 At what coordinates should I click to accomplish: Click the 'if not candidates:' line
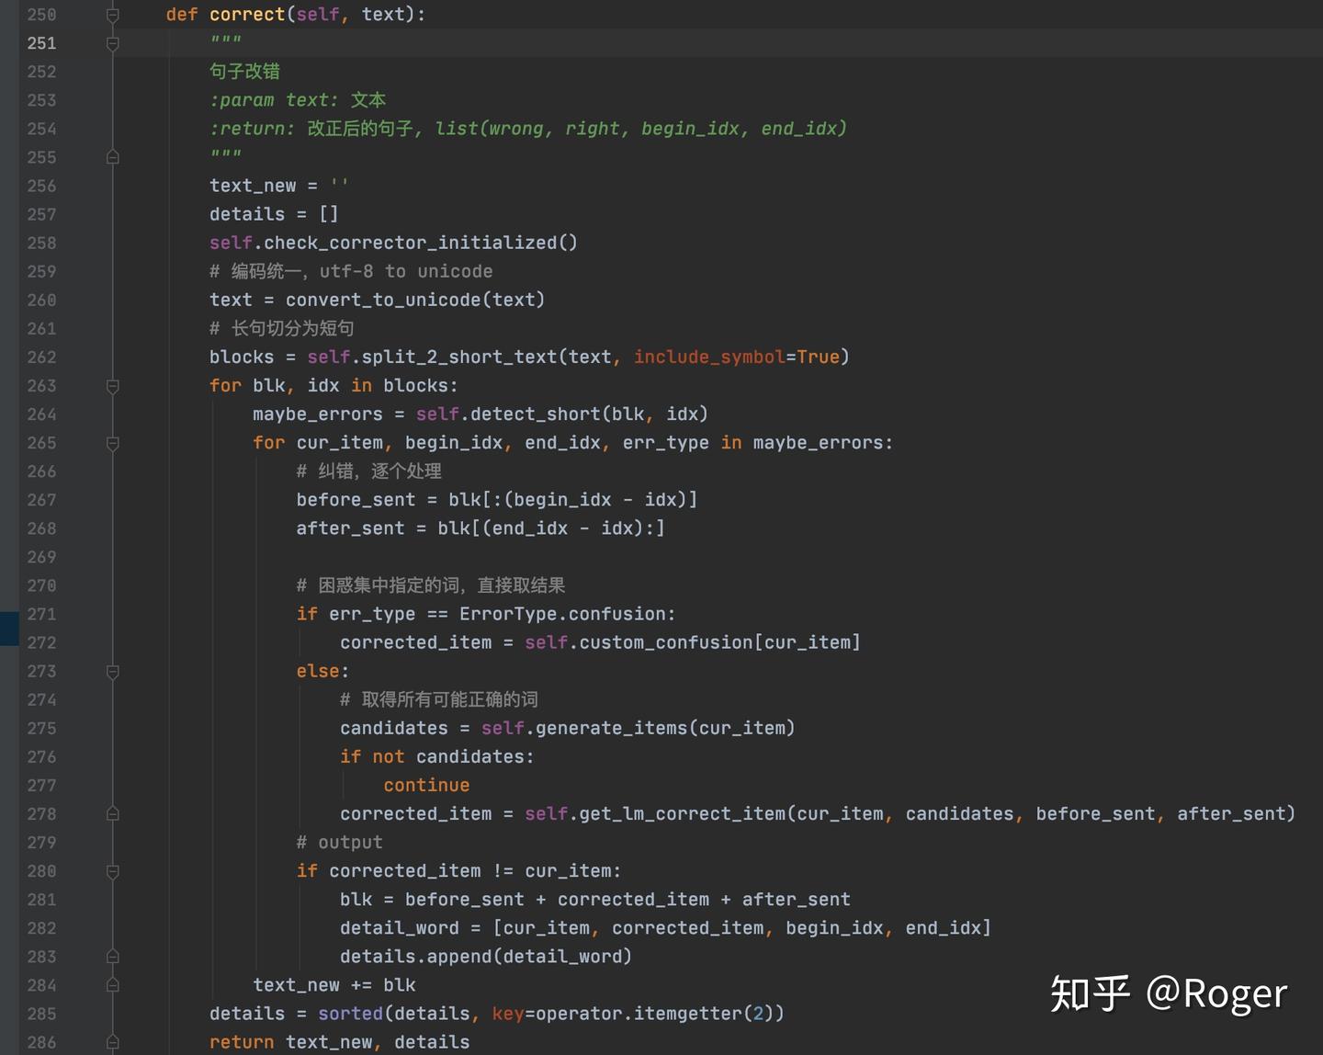pos(437,757)
